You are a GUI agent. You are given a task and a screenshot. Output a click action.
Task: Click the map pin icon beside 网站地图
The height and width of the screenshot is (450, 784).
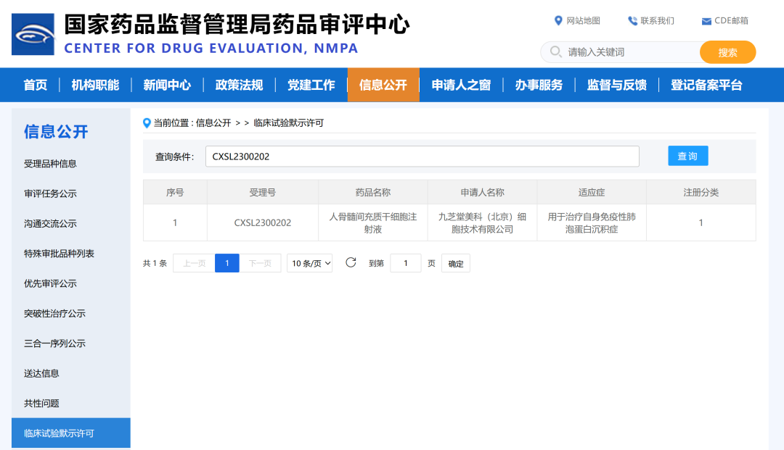(558, 20)
